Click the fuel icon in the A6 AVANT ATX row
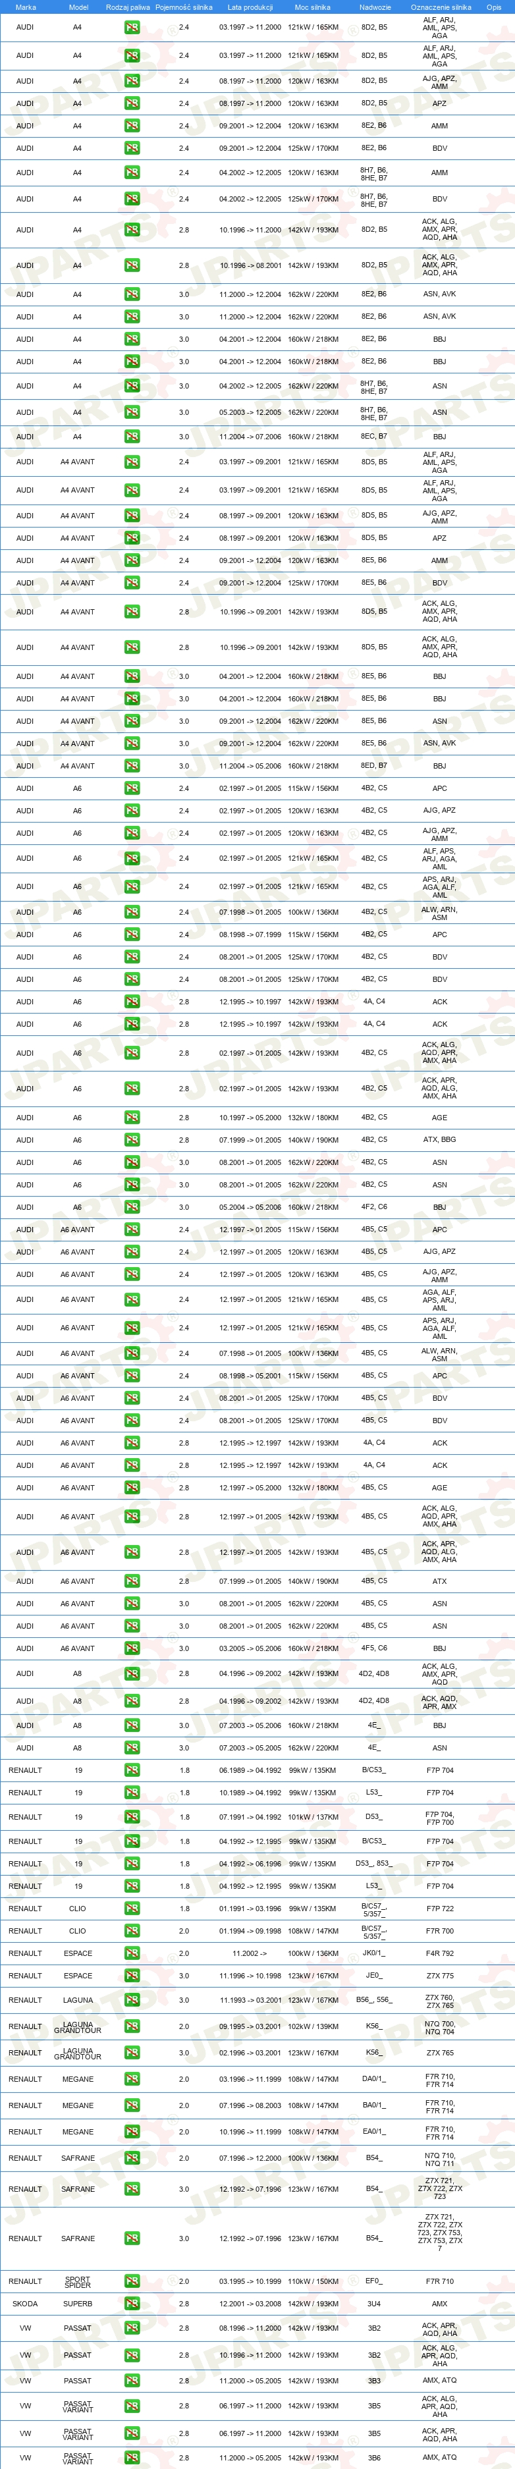 click(132, 1581)
